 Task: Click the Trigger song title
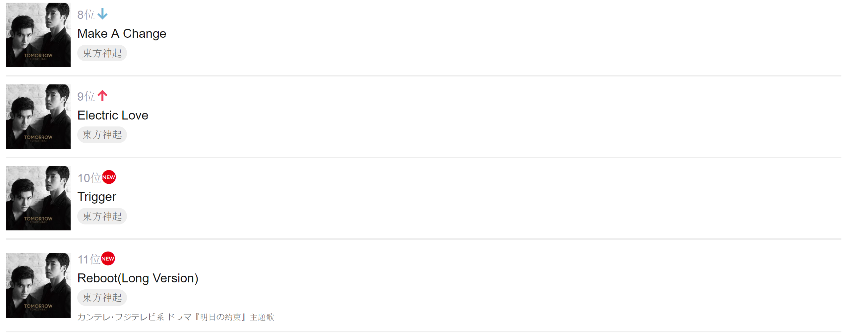click(x=97, y=197)
